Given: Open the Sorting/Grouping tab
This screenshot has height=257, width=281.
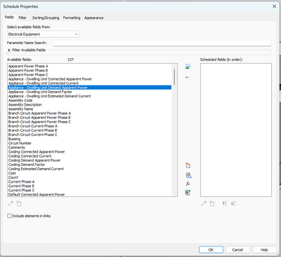Looking at the screenshot, I should coord(46,18).
